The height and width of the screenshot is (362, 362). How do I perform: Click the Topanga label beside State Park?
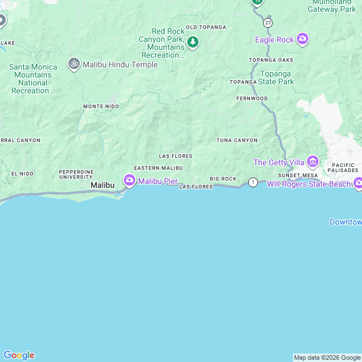[x=243, y=82]
